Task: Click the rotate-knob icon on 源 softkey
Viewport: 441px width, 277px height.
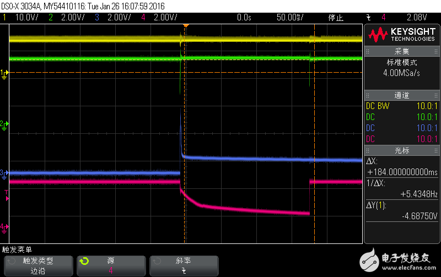Action: tap(84, 261)
